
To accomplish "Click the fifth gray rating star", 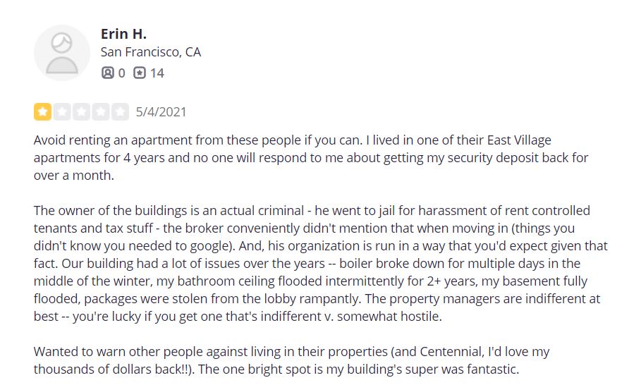I will [121, 111].
